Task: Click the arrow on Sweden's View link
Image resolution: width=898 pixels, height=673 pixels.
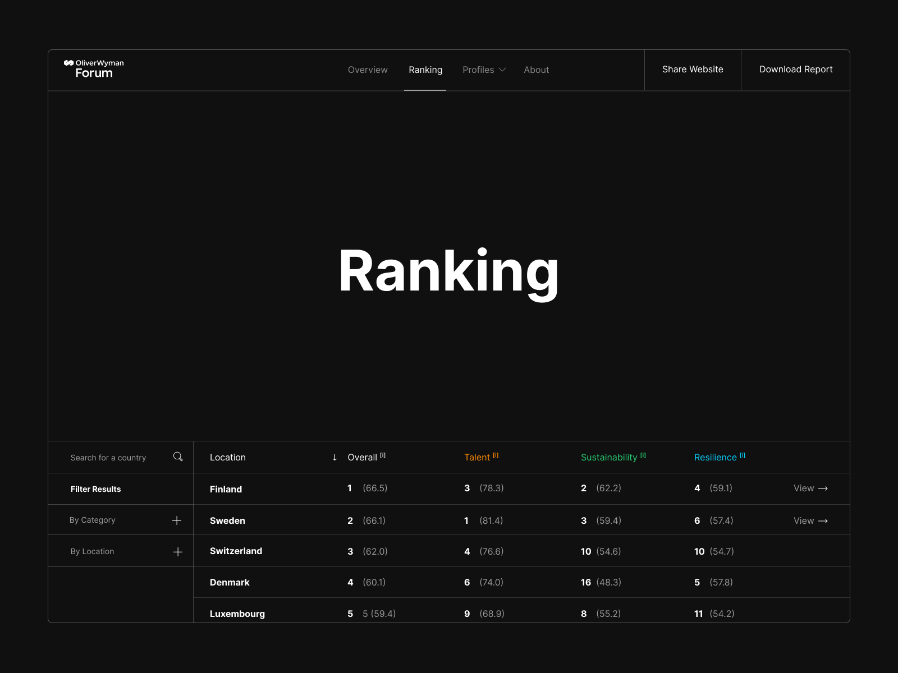Action: [824, 520]
